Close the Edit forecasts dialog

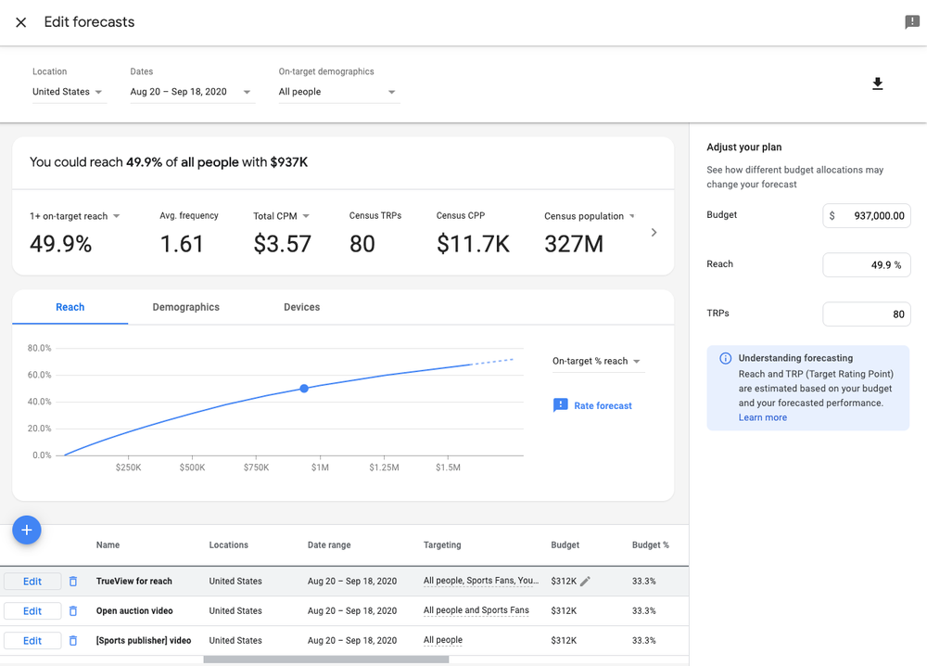click(20, 22)
